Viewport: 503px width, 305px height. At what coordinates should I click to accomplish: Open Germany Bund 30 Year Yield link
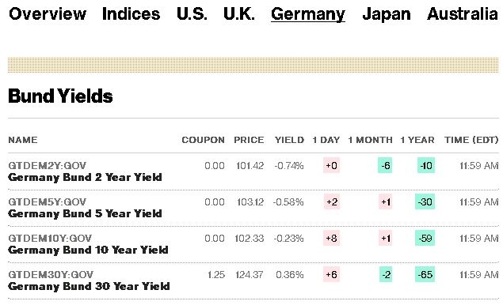(89, 286)
